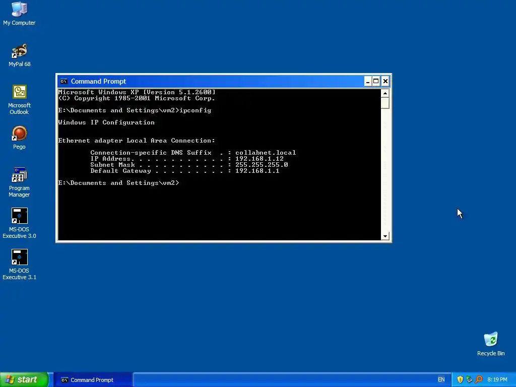Viewport: 516px width, 387px height.
Task: Click the EN language indicator
Action: [x=441, y=379]
